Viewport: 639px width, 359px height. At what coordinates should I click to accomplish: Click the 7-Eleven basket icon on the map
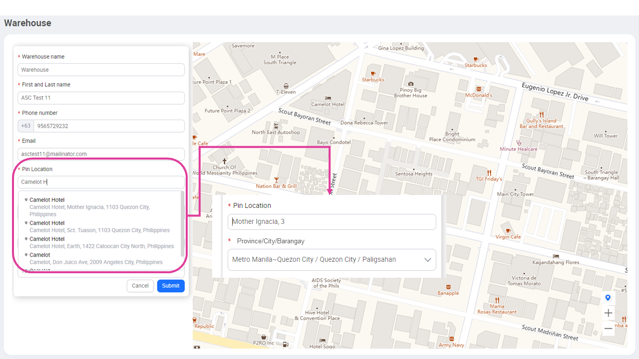(286, 86)
